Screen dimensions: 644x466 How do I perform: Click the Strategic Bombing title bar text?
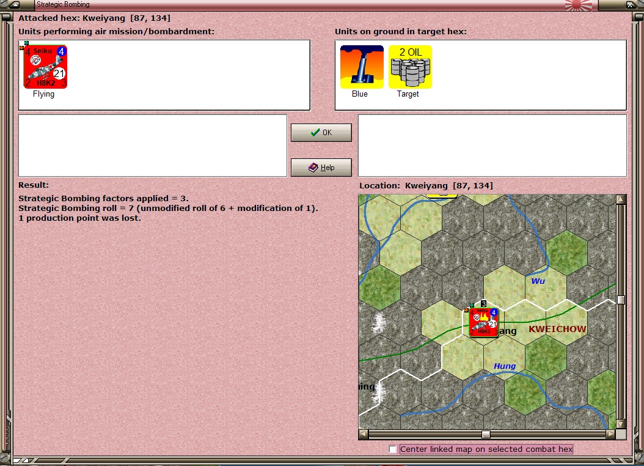pos(63,4)
